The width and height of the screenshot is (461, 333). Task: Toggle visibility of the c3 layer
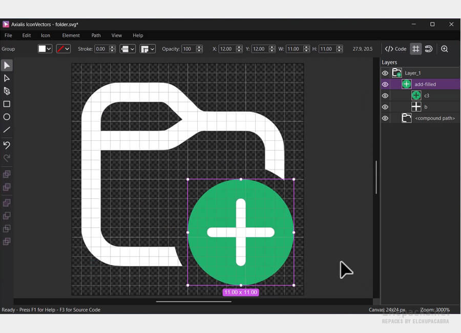[x=385, y=96]
